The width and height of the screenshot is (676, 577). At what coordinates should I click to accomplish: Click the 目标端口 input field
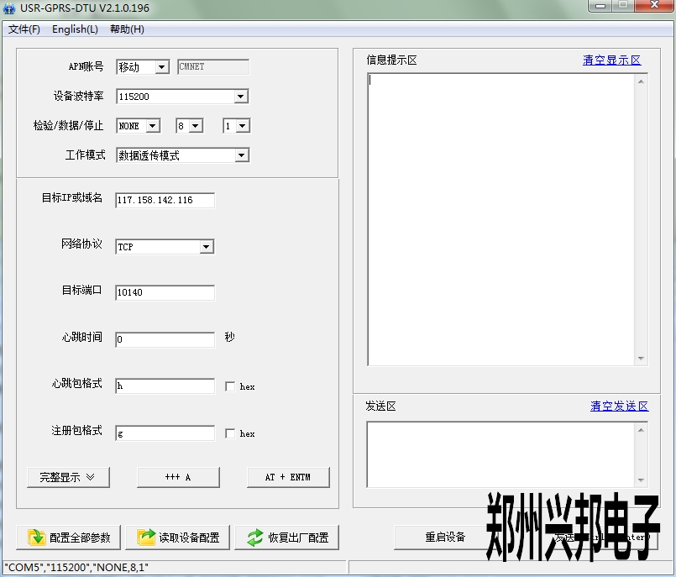click(165, 293)
